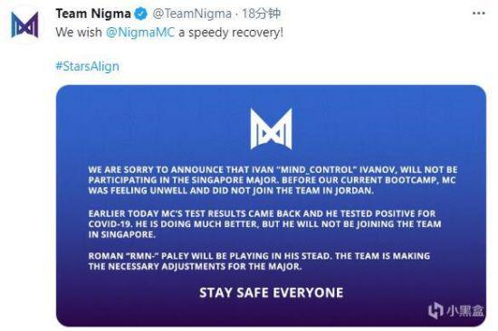The height and width of the screenshot is (331, 498).
Task: Click the paragraph announcing the Singapore Major absence
Action: pos(273,180)
